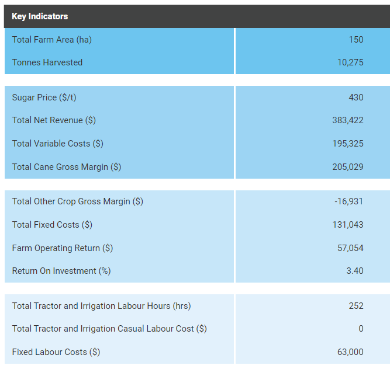The width and height of the screenshot is (390, 369).
Task: Select the Sugar Price ($/t) label
Action: click(x=44, y=98)
